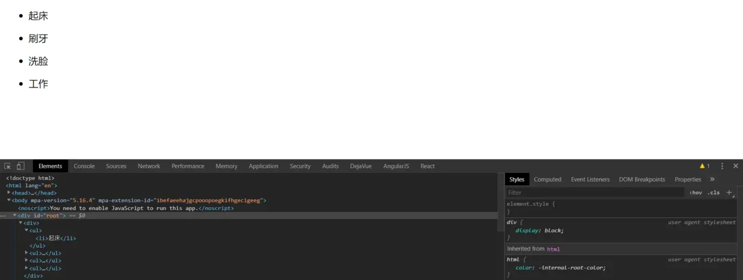Click the mpa-extension-id attribute value

tap(209, 200)
